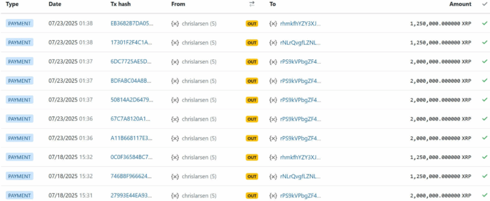Screen dimensions: 490x201
Task: Click the Type column header
Action: [x=12, y=4]
